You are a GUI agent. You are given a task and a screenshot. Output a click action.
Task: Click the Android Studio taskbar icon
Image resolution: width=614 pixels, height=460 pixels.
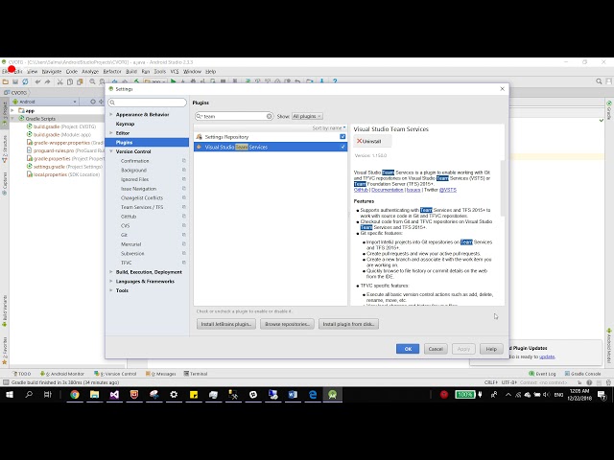(333, 395)
